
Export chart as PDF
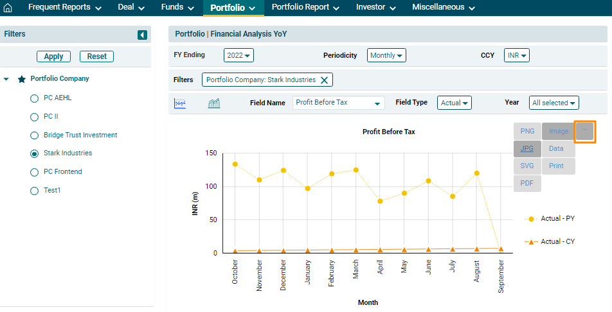pos(526,184)
